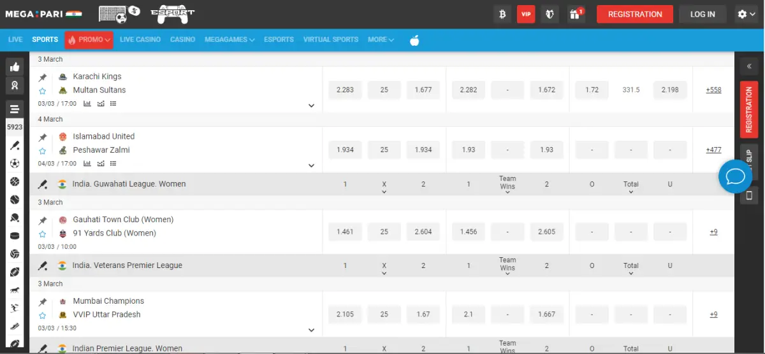This screenshot has height=354, width=765.
Task: Switch to the LIVE CASINO tab
Action: point(140,39)
